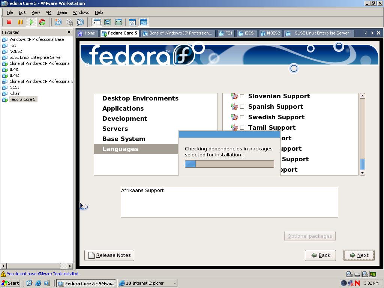Viewport: 384px width, 288px height.
Task: Toggle the sidebar panel view icon
Action: coord(97,22)
